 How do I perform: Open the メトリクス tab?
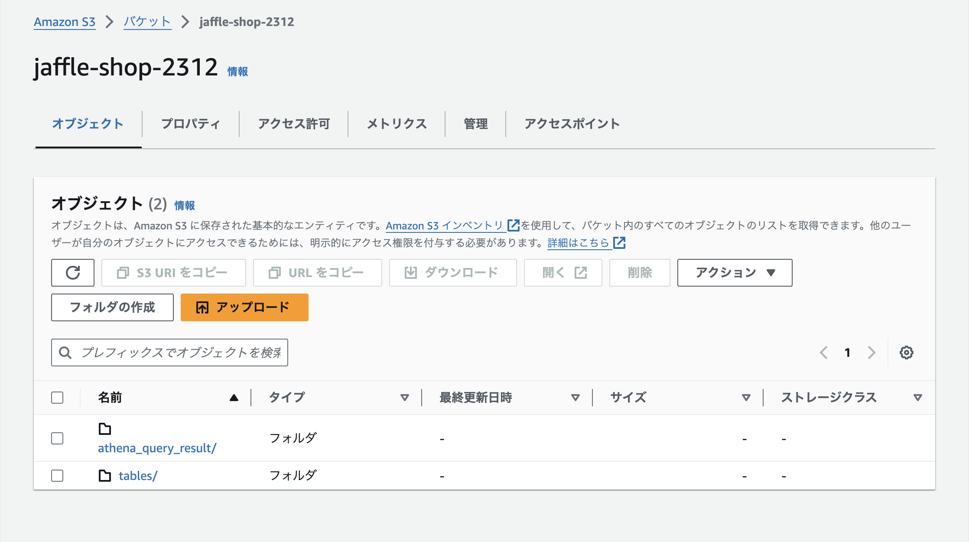point(397,124)
